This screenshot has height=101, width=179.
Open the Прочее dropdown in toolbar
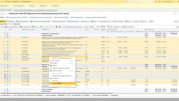tap(35, 27)
